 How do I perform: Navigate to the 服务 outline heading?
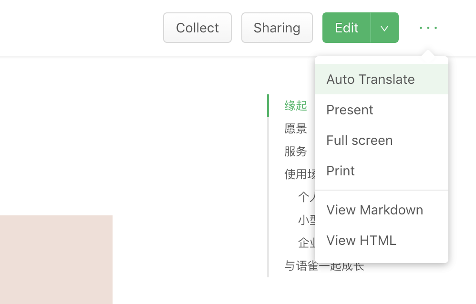click(x=296, y=152)
